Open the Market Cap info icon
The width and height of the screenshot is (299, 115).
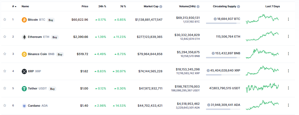pos(161,6)
